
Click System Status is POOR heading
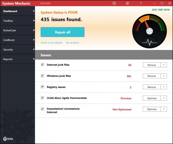pyautogui.click(x=59, y=12)
